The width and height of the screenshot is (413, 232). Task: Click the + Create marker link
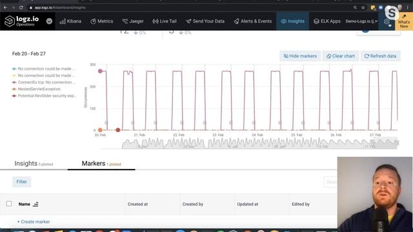click(34, 222)
